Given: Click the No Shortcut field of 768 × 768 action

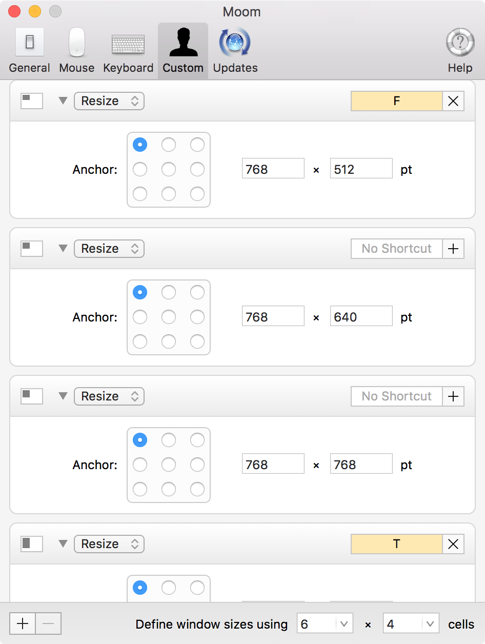Looking at the screenshot, I should (396, 397).
